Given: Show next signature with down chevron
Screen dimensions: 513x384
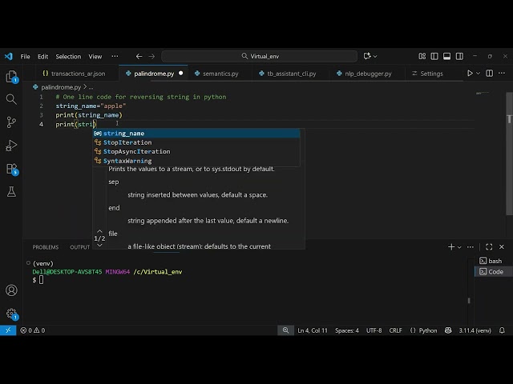Looking at the screenshot, I should pos(99,246).
